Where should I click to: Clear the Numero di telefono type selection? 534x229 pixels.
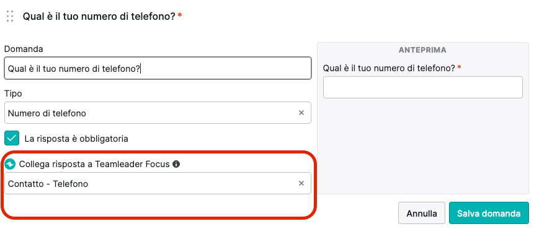click(301, 113)
